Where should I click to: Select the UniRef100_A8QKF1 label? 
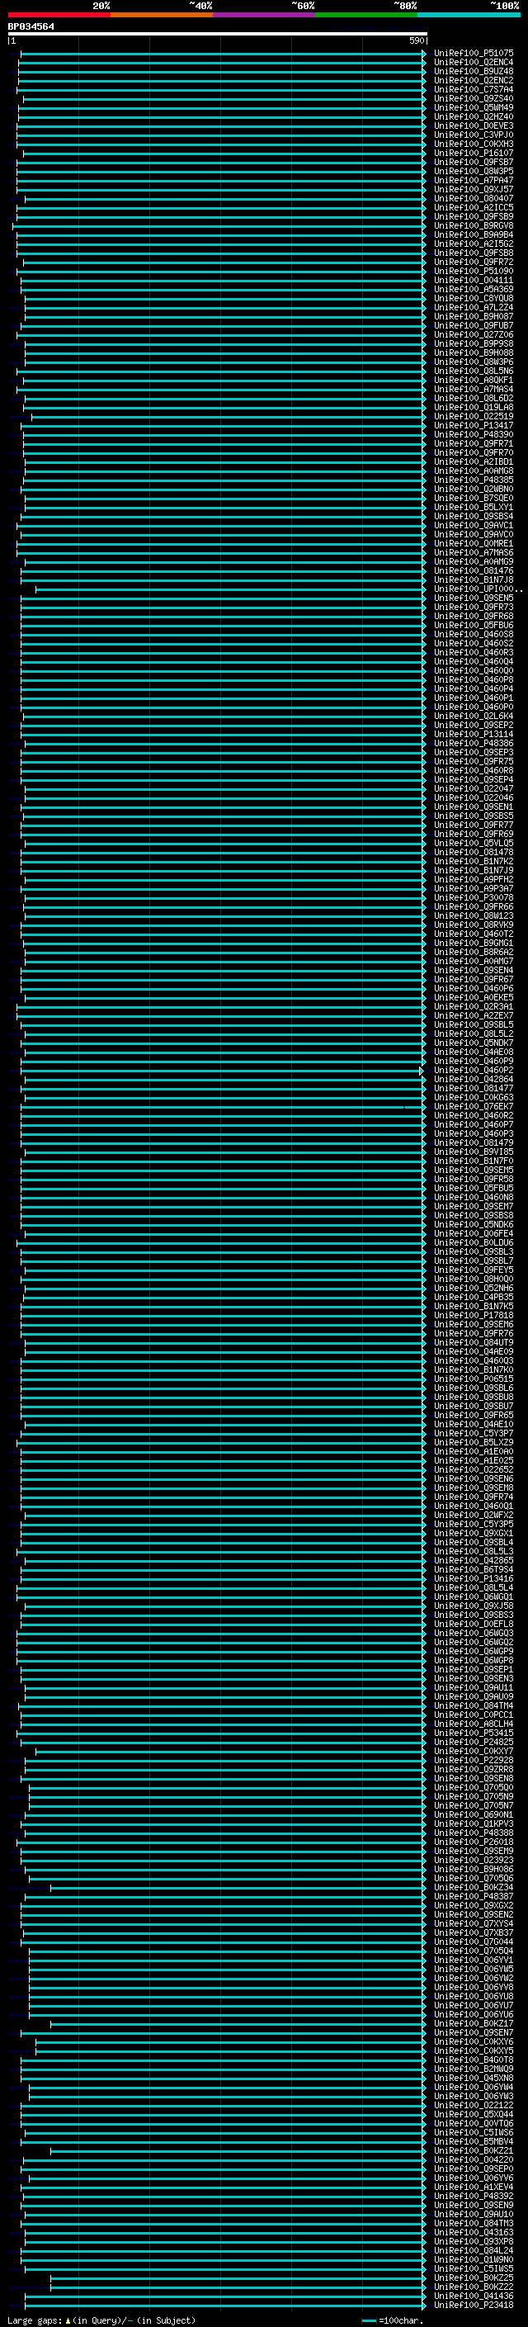(473, 381)
